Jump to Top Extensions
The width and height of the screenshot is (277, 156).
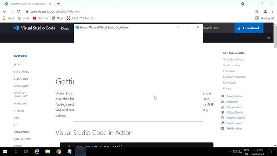click(232, 65)
